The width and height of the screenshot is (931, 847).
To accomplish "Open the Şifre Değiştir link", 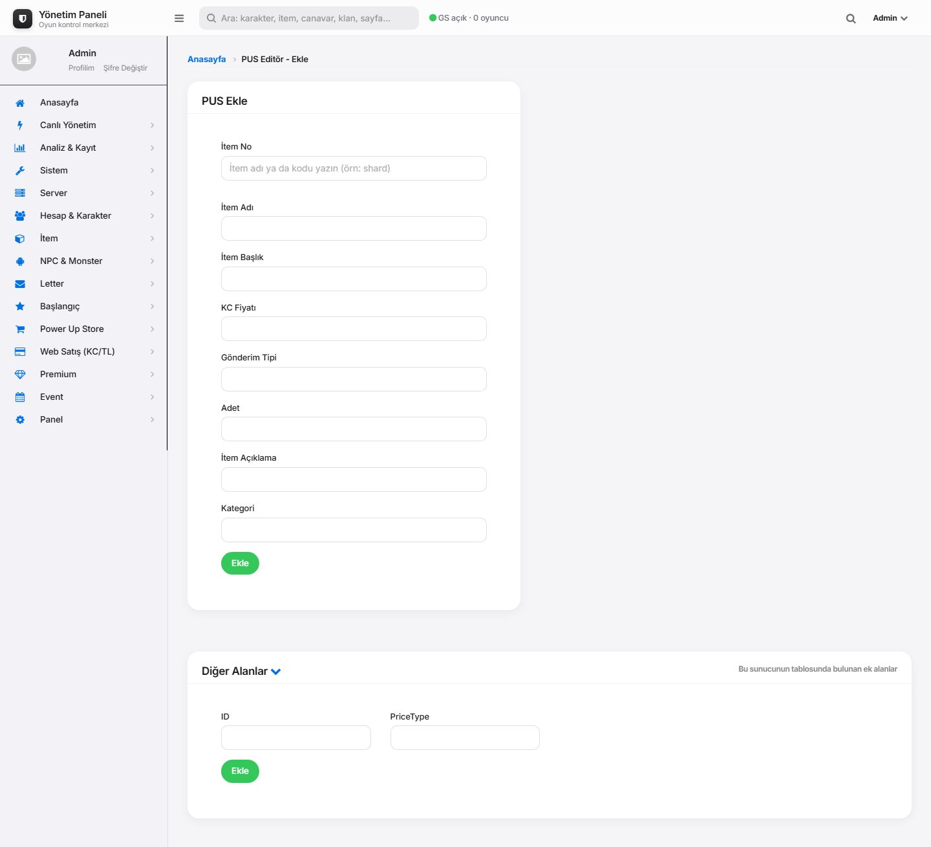I will pyautogui.click(x=125, y=68).
